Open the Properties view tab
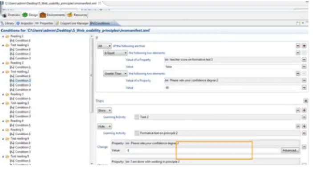Viewport: 313px width, 169px height. [x=45, y=23]
